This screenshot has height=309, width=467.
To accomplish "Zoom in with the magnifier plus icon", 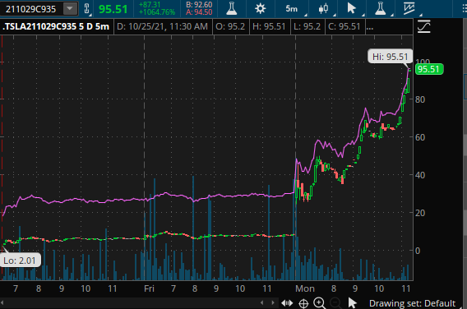I will pos(320,303).
